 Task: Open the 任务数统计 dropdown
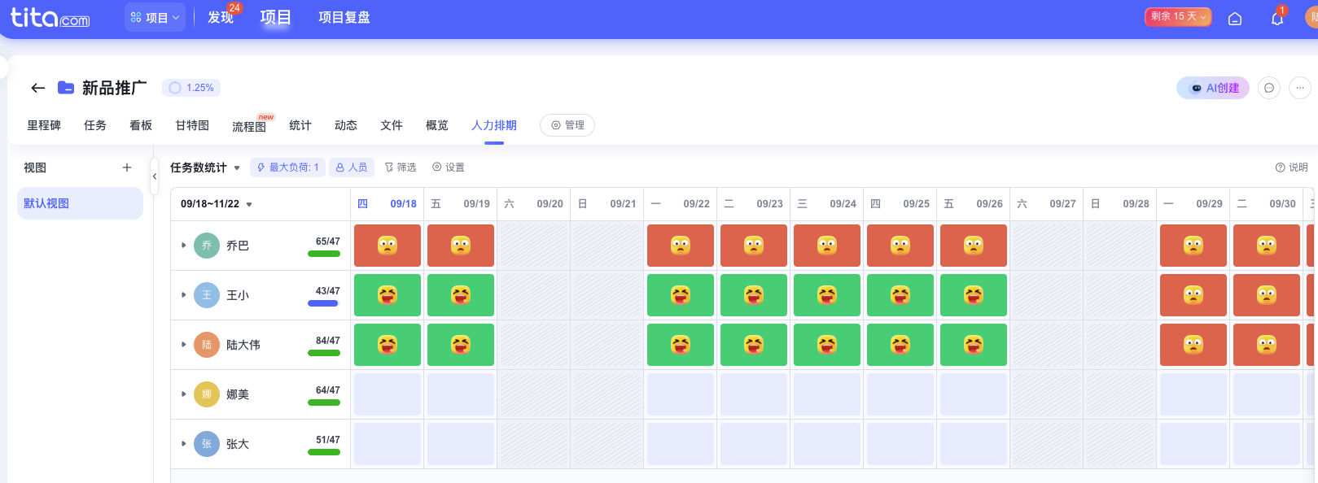pos(205,168)
